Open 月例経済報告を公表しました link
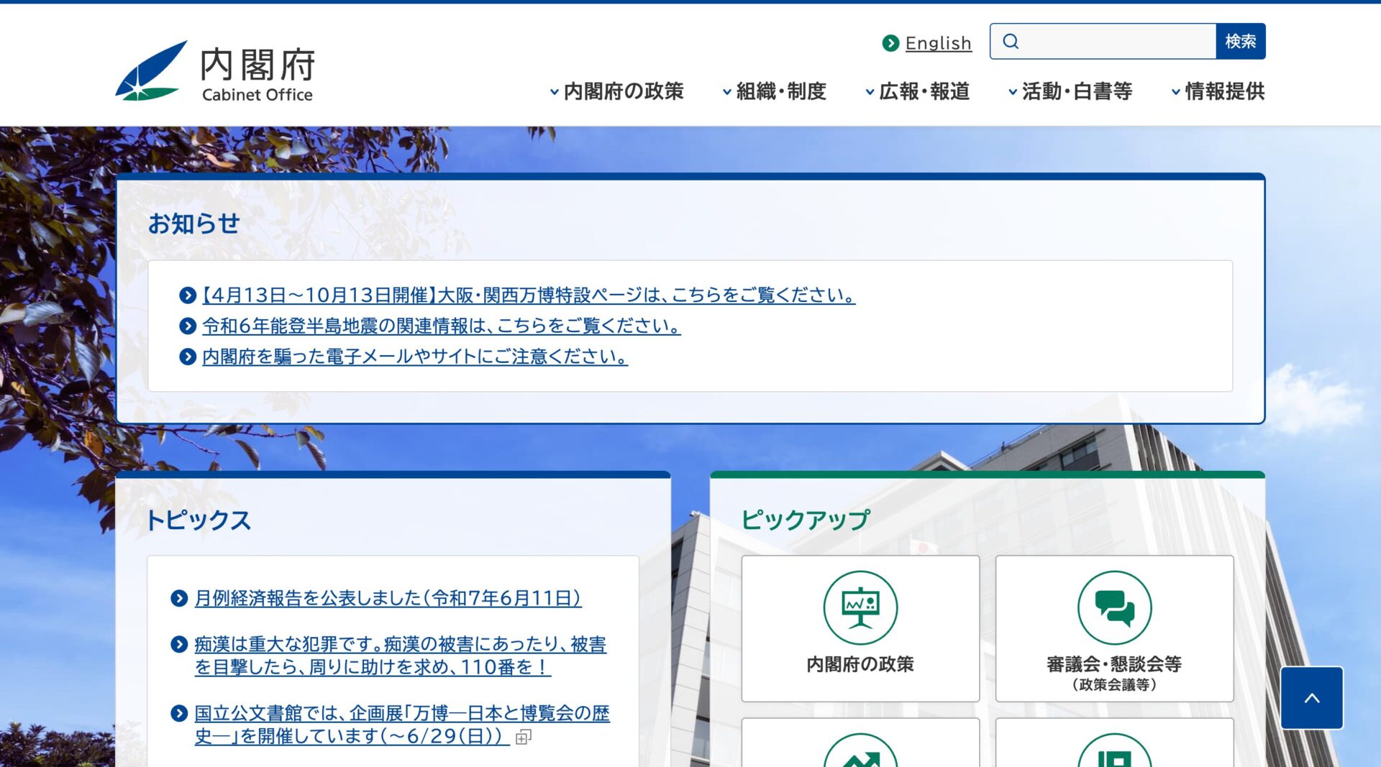 [388, 598]
